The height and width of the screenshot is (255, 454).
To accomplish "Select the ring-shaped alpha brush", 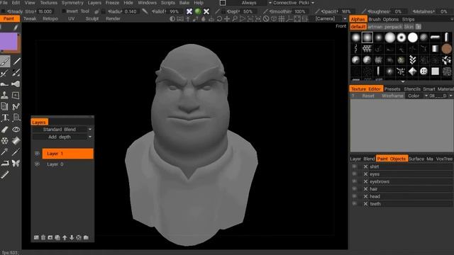I will pyautogui.click(x=401, y=38).
